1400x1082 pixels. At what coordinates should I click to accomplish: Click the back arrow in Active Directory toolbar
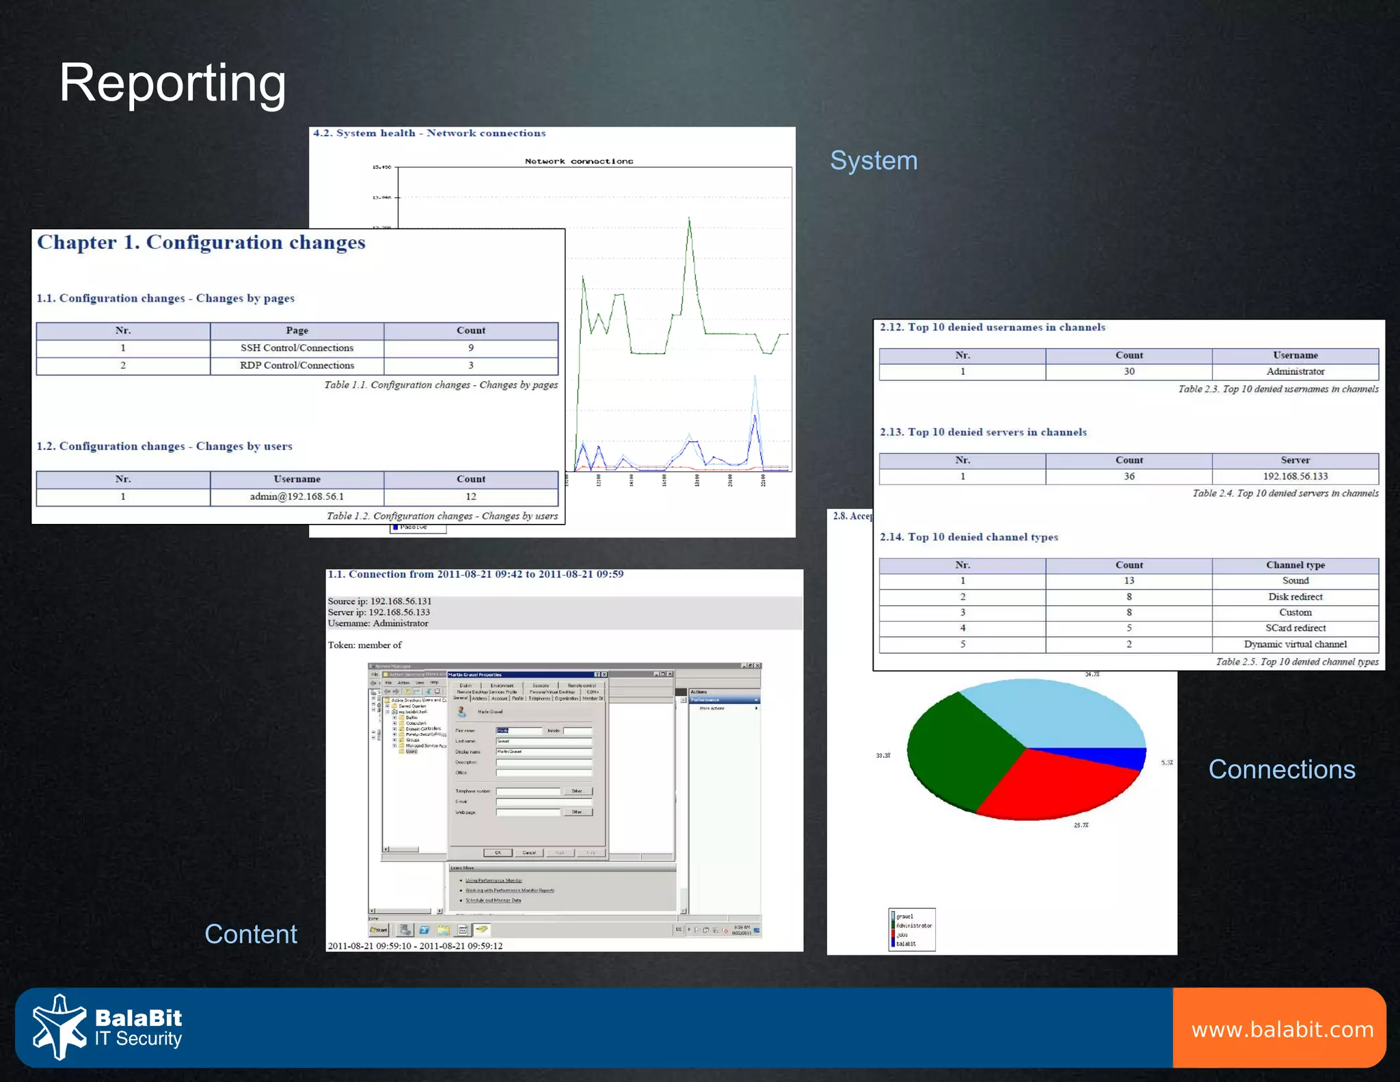(x=387, y=691)
